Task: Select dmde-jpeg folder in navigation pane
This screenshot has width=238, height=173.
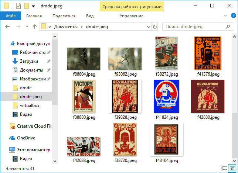Action: [26, 97]
